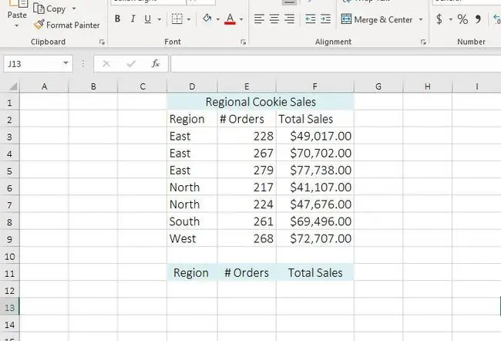Screen dimensions: 501x341
Task: Apply Comma Style format
Action: (478, 19)
